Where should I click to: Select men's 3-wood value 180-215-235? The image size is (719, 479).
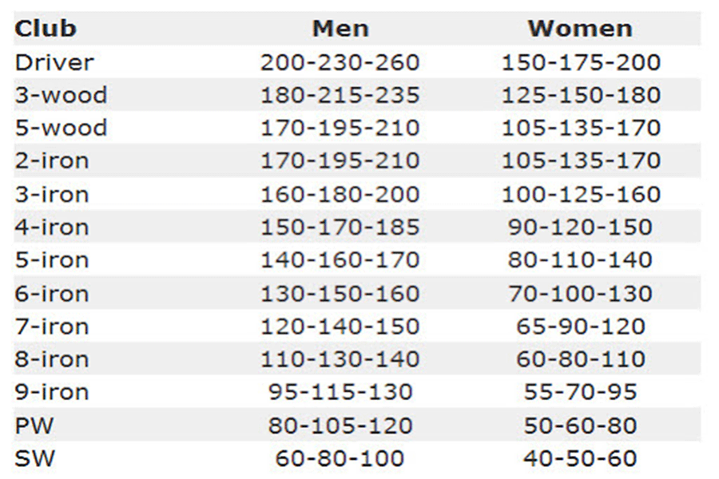pos(340,95)
